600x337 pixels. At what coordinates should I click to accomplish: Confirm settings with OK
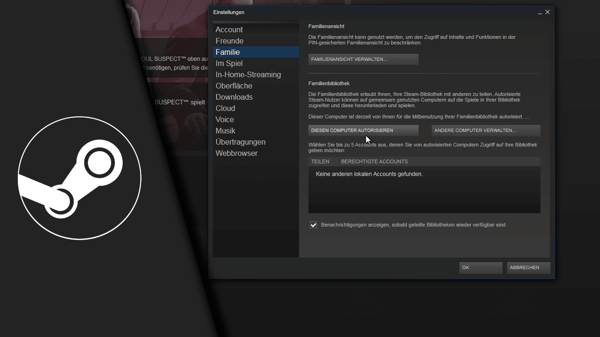click(480, 268)
